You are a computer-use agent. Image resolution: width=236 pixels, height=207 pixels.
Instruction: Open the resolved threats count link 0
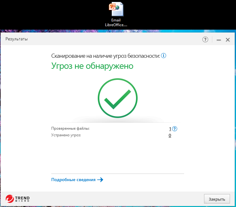click(x=170, y=135)
